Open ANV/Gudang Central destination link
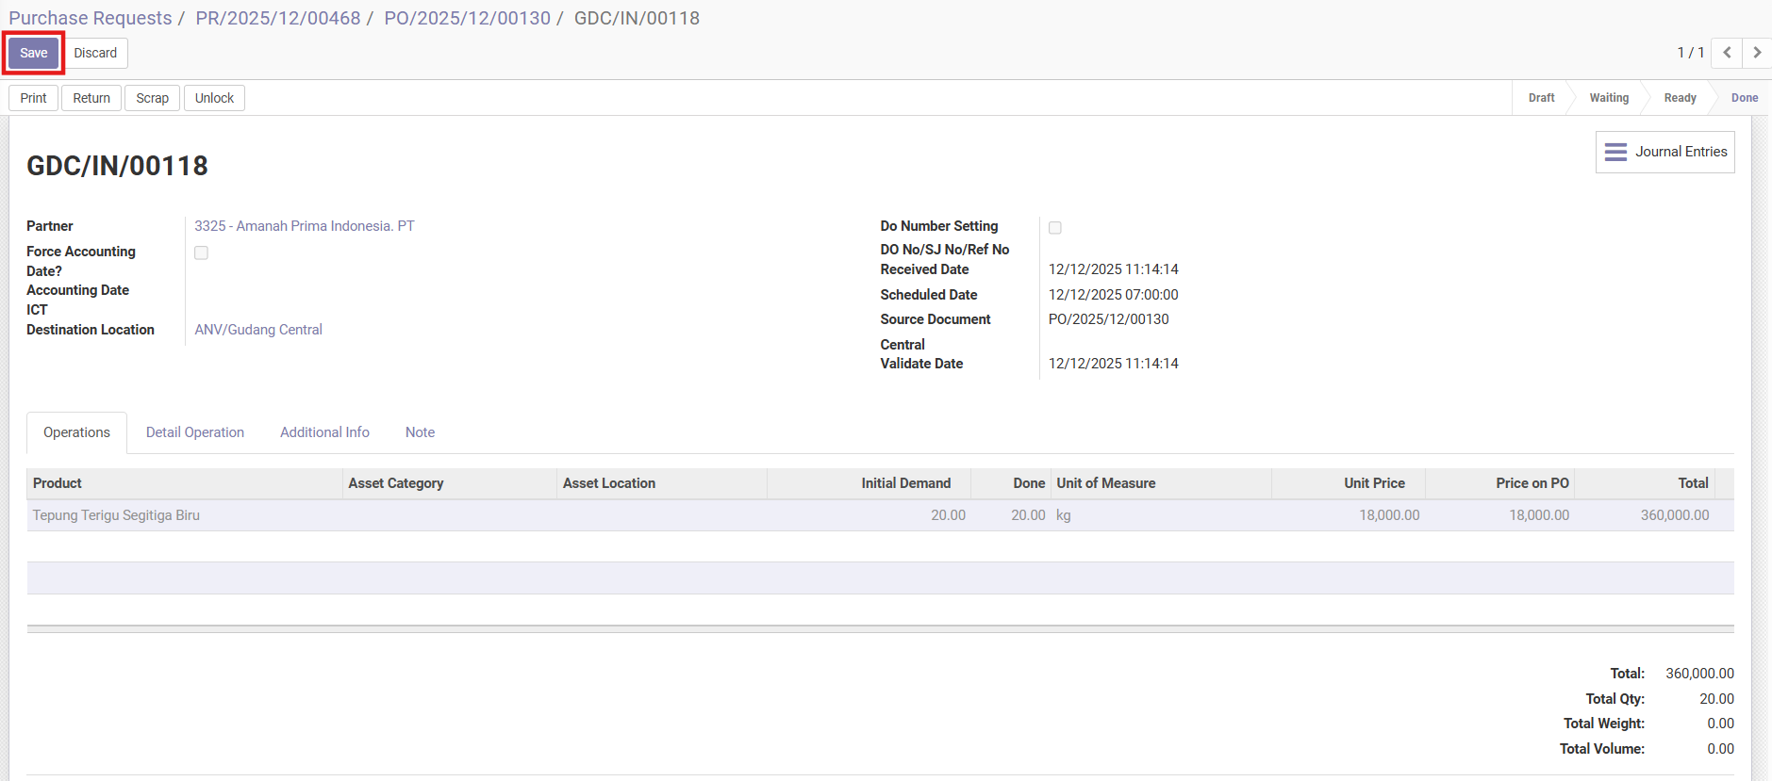Viewport: 1772px width, 781px height. point(258,330)
